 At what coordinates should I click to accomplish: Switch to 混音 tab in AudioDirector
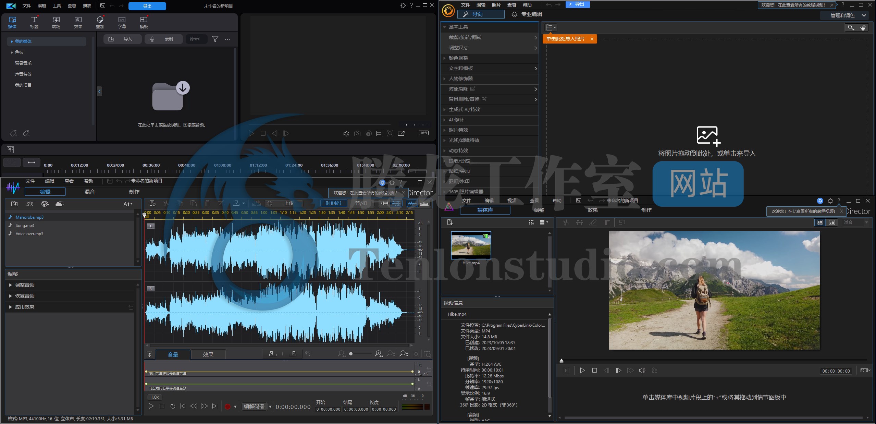point(90,192)
